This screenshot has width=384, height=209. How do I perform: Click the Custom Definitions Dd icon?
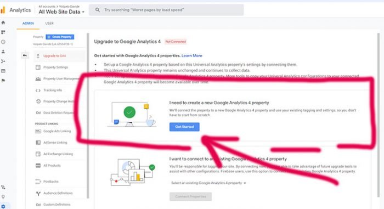coord(38,205)
